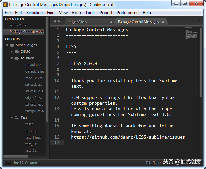Open sd_css1.css in the sidebar
The height and width of the screenshot is (169, 206).
34,84
